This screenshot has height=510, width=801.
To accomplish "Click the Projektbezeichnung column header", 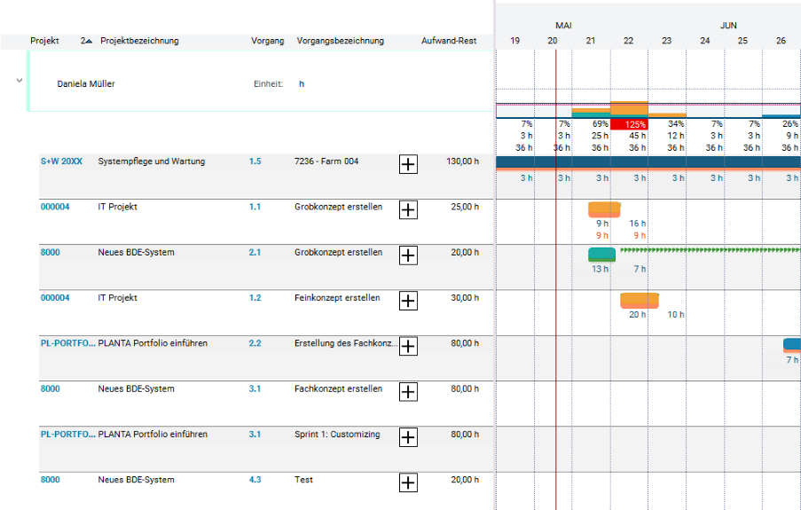I will coord(139,41).
